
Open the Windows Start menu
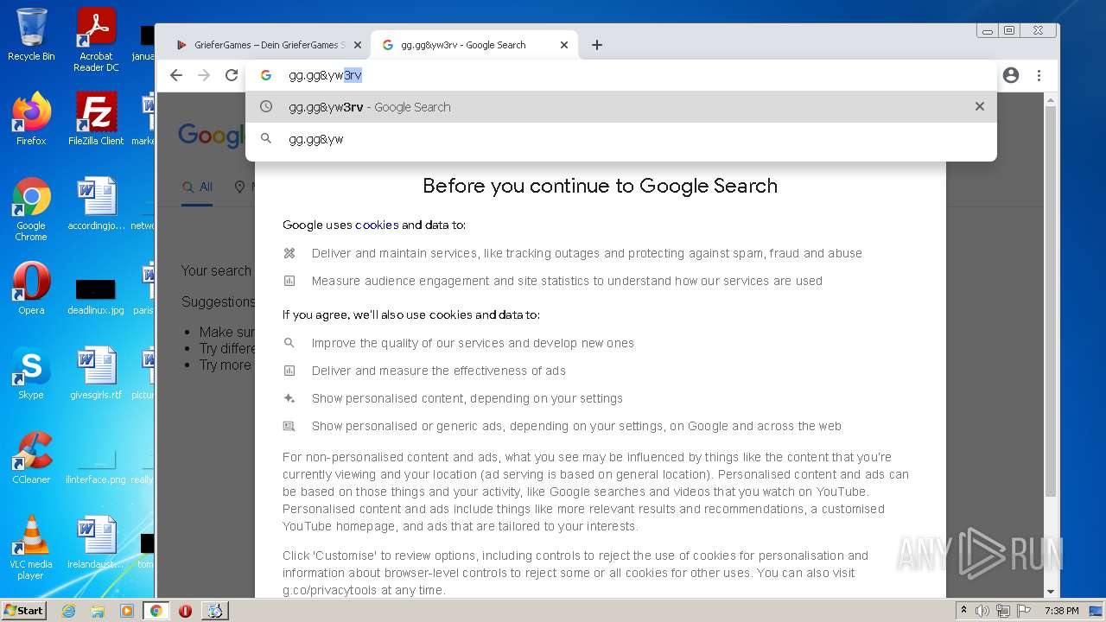point(23,610)
